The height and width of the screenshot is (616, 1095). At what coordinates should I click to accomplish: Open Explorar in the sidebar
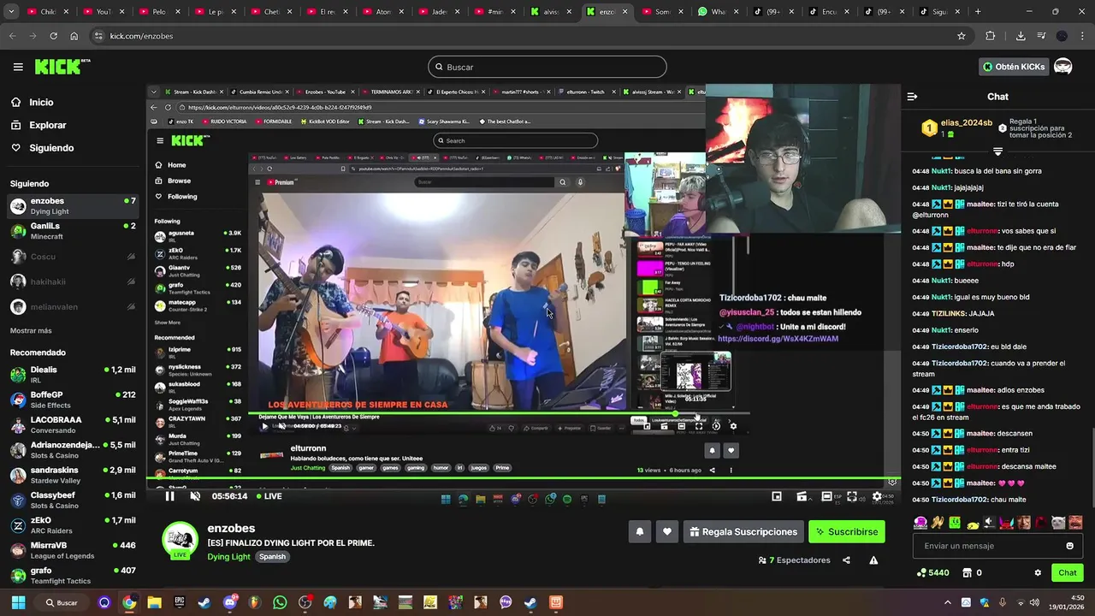click(47, 125)
